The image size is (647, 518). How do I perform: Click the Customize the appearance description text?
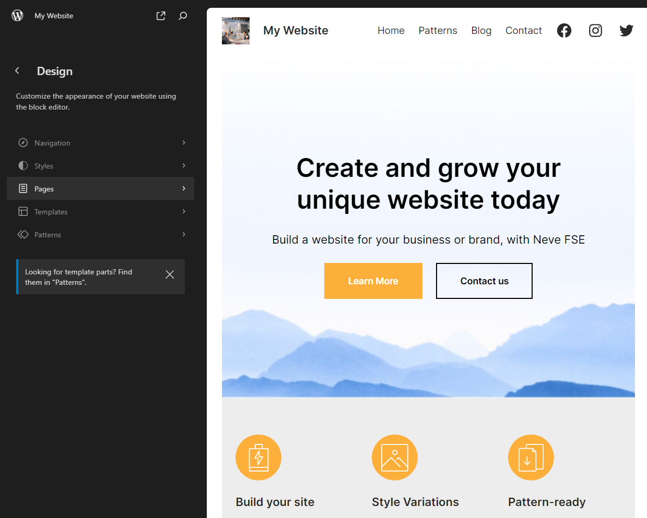pos(96,101)
